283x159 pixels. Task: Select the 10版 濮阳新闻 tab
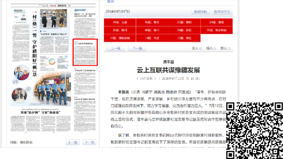120,38
